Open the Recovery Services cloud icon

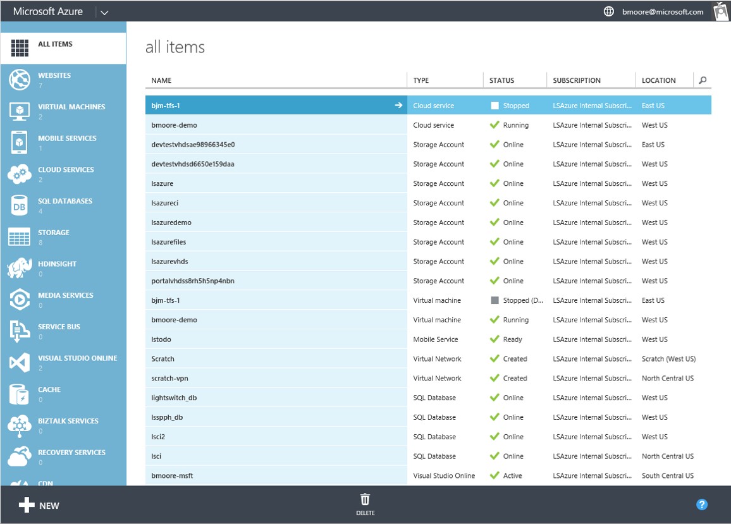coord(20,457)
